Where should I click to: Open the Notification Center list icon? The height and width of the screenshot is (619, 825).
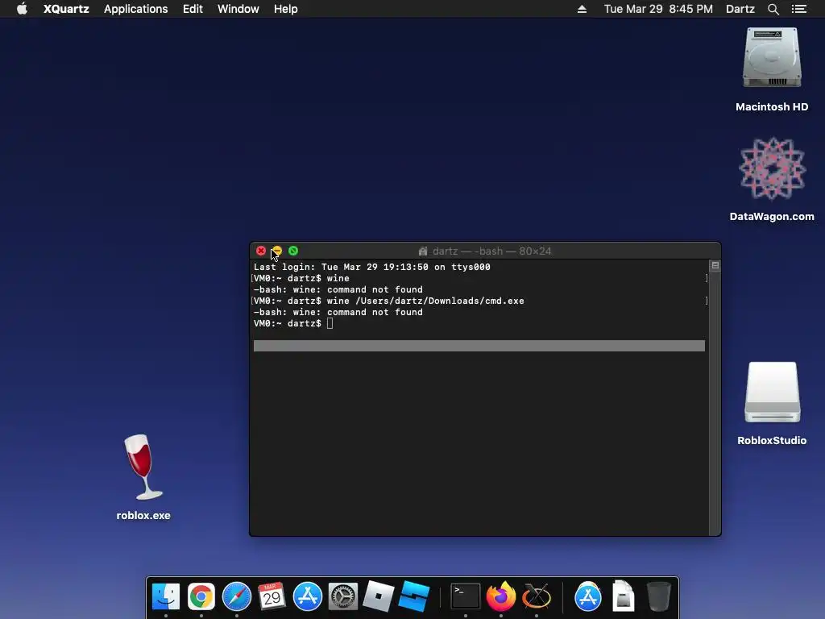click(x=798, y=9)
